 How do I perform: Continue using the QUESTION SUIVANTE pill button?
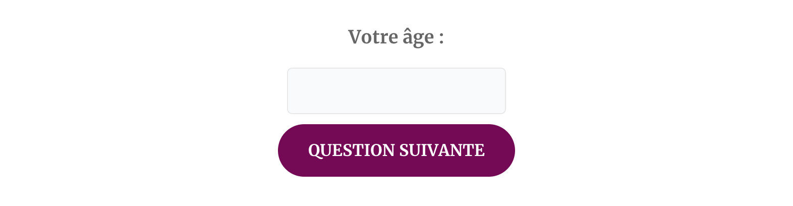pyautogui.click(x=396, y=150)
